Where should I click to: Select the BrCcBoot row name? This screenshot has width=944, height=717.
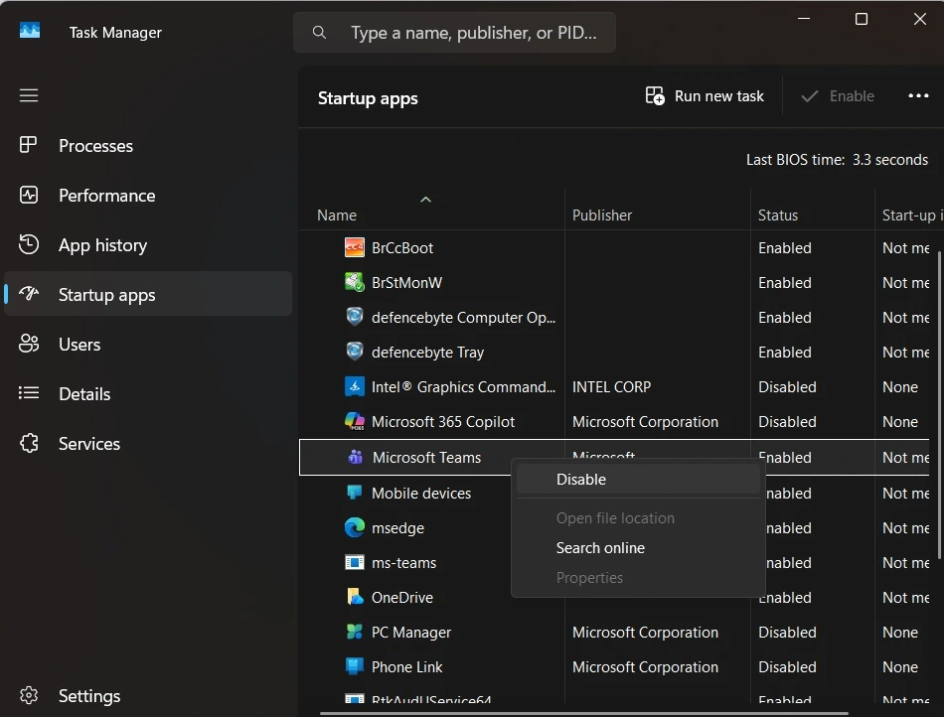click(402, 248)
